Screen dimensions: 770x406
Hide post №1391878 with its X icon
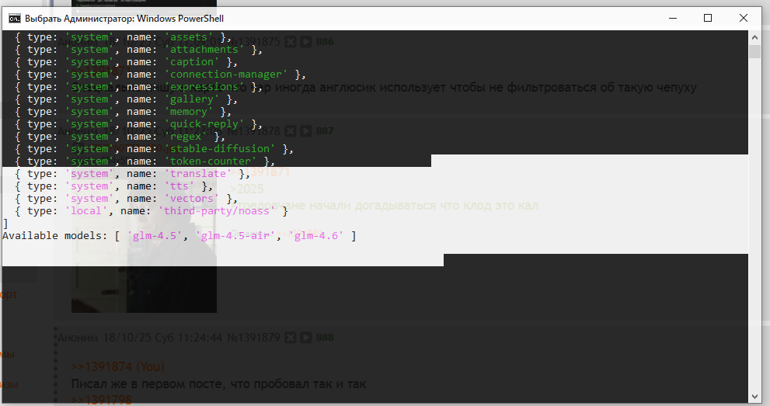291,131
